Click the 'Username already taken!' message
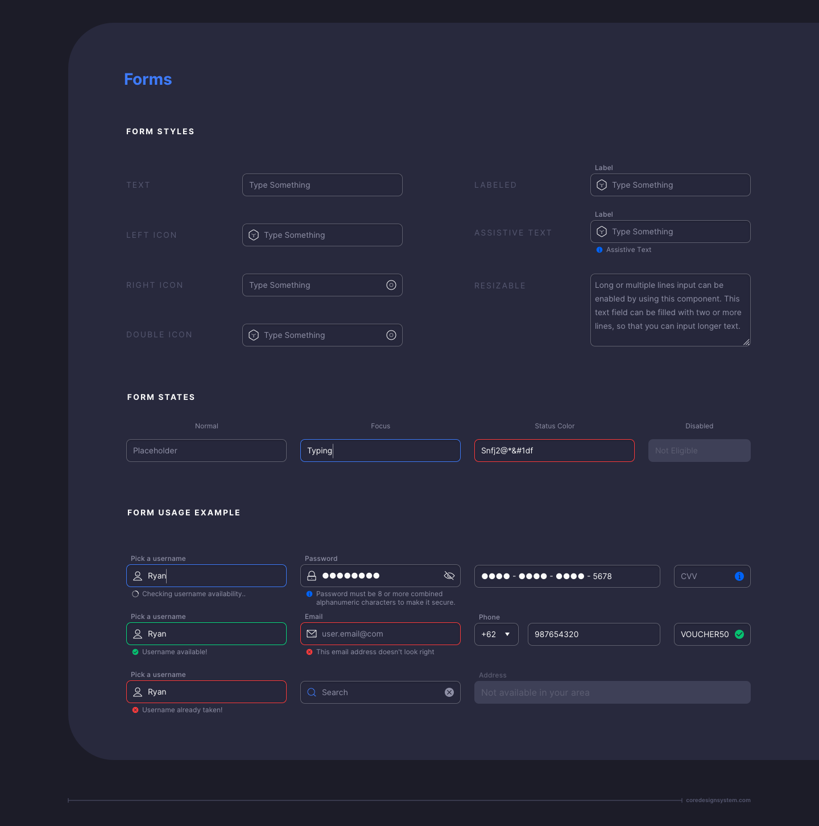The image size is (819, 826). 182,710
